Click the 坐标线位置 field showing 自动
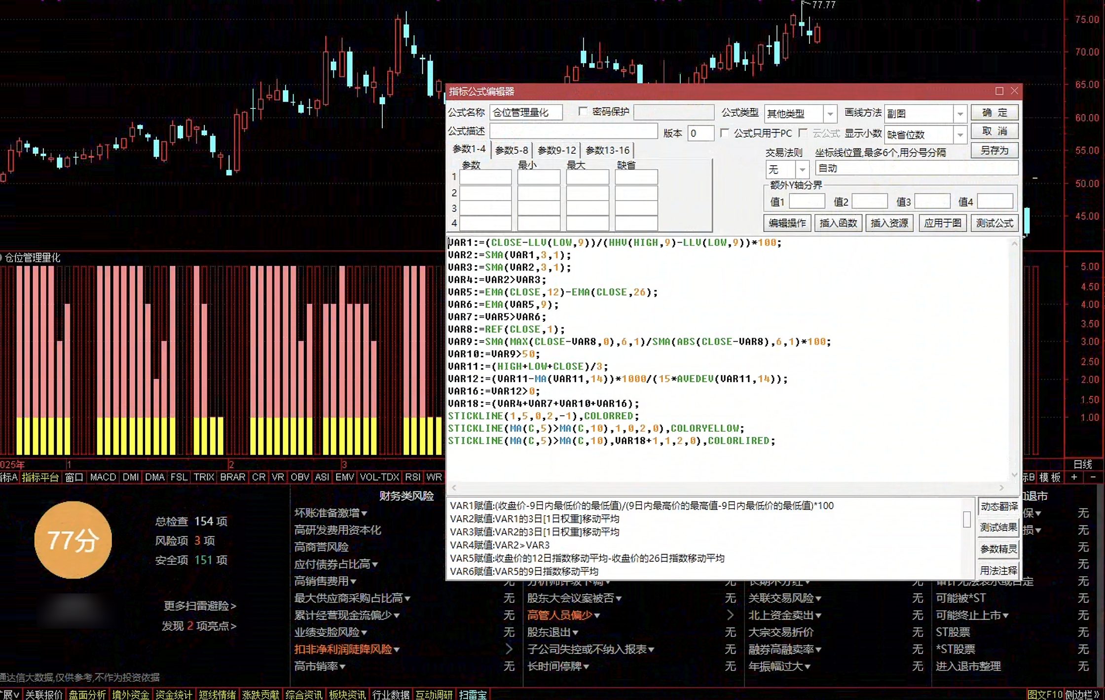 click(x=917, y=168)
